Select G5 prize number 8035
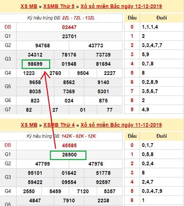This screenshot has height=206, width=184. point(35,91)
